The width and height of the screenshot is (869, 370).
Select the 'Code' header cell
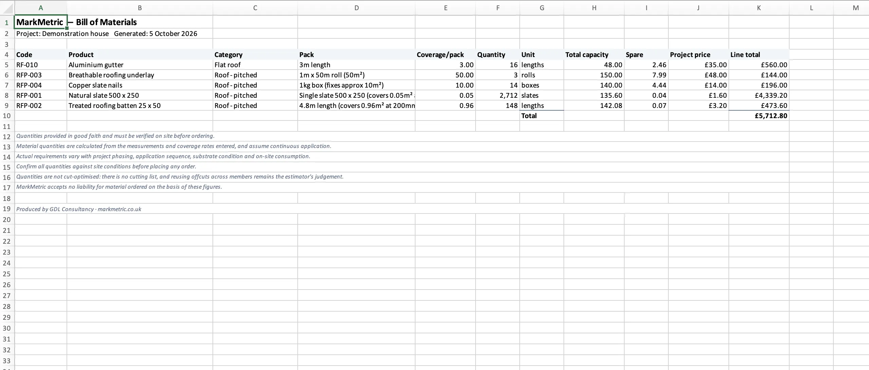click(41, 55)
